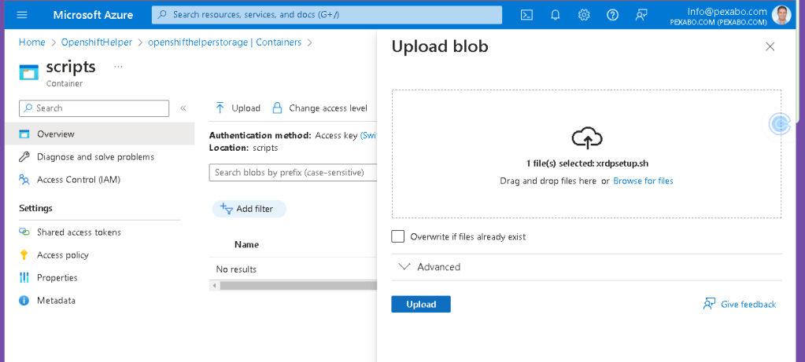
Task: Open the Azure portal hamburger menu
Action: [22, 15]
